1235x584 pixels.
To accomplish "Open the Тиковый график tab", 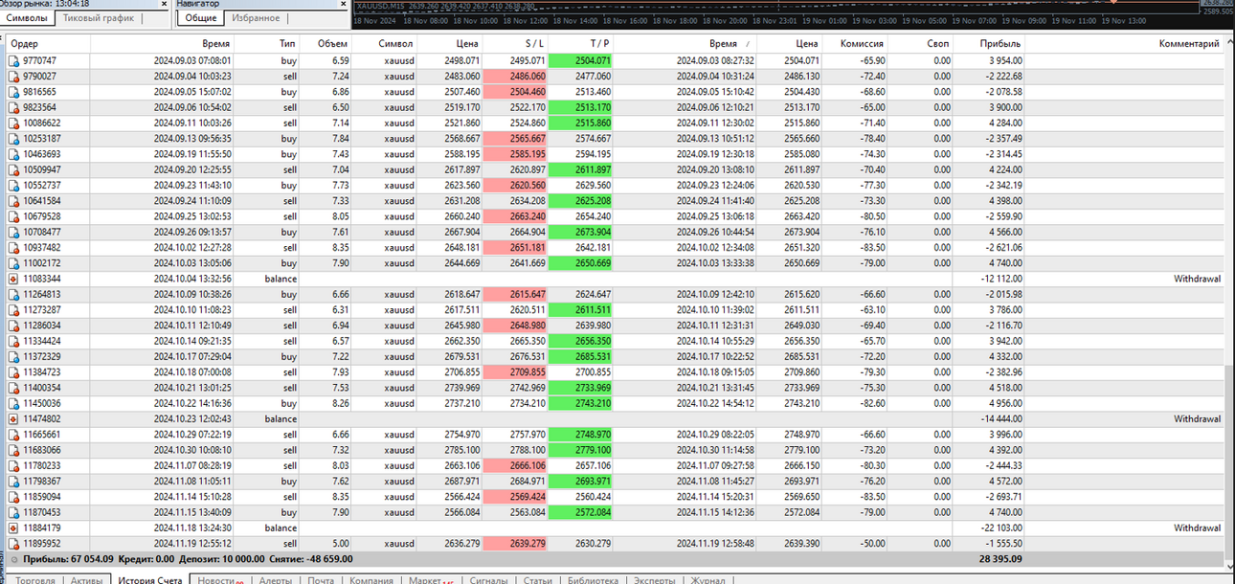I will click(99, 18).
